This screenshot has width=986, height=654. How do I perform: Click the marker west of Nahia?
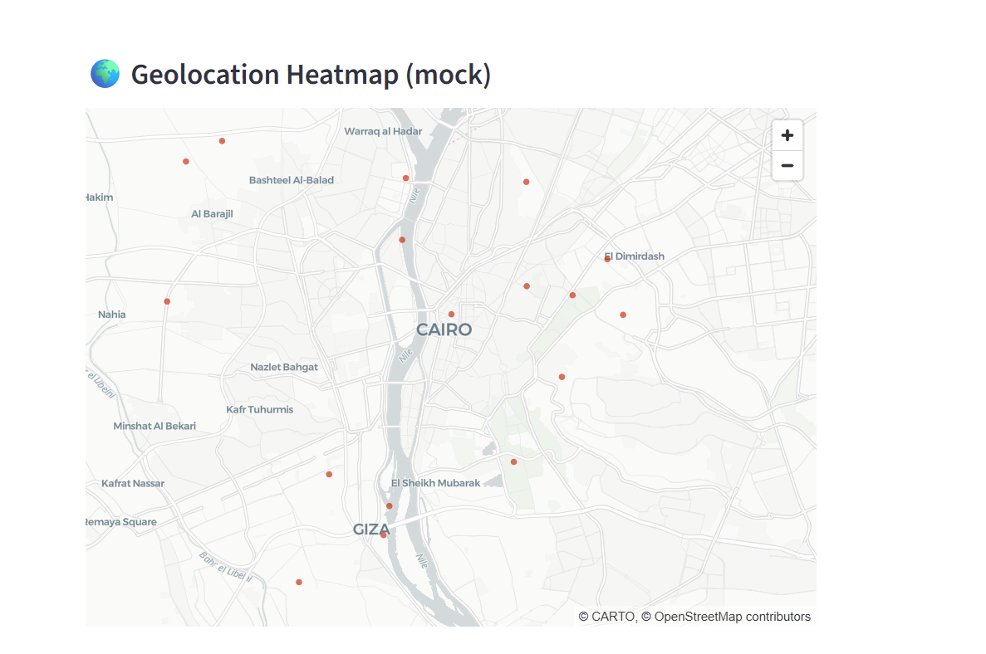tap(165, 301)
